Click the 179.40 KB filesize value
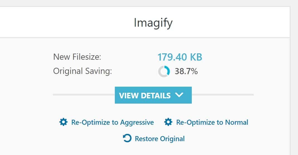This screenshot has width=298, height=155. pos(180,57)
